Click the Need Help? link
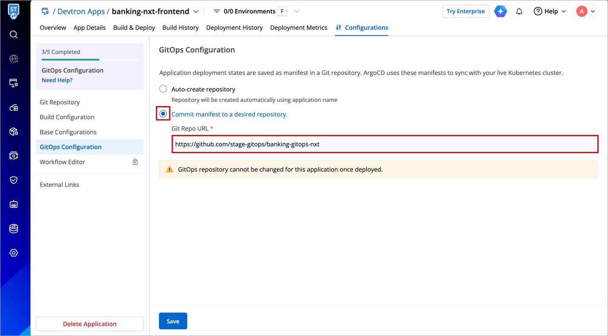This screenshot has width=608, height=336. 57,80
